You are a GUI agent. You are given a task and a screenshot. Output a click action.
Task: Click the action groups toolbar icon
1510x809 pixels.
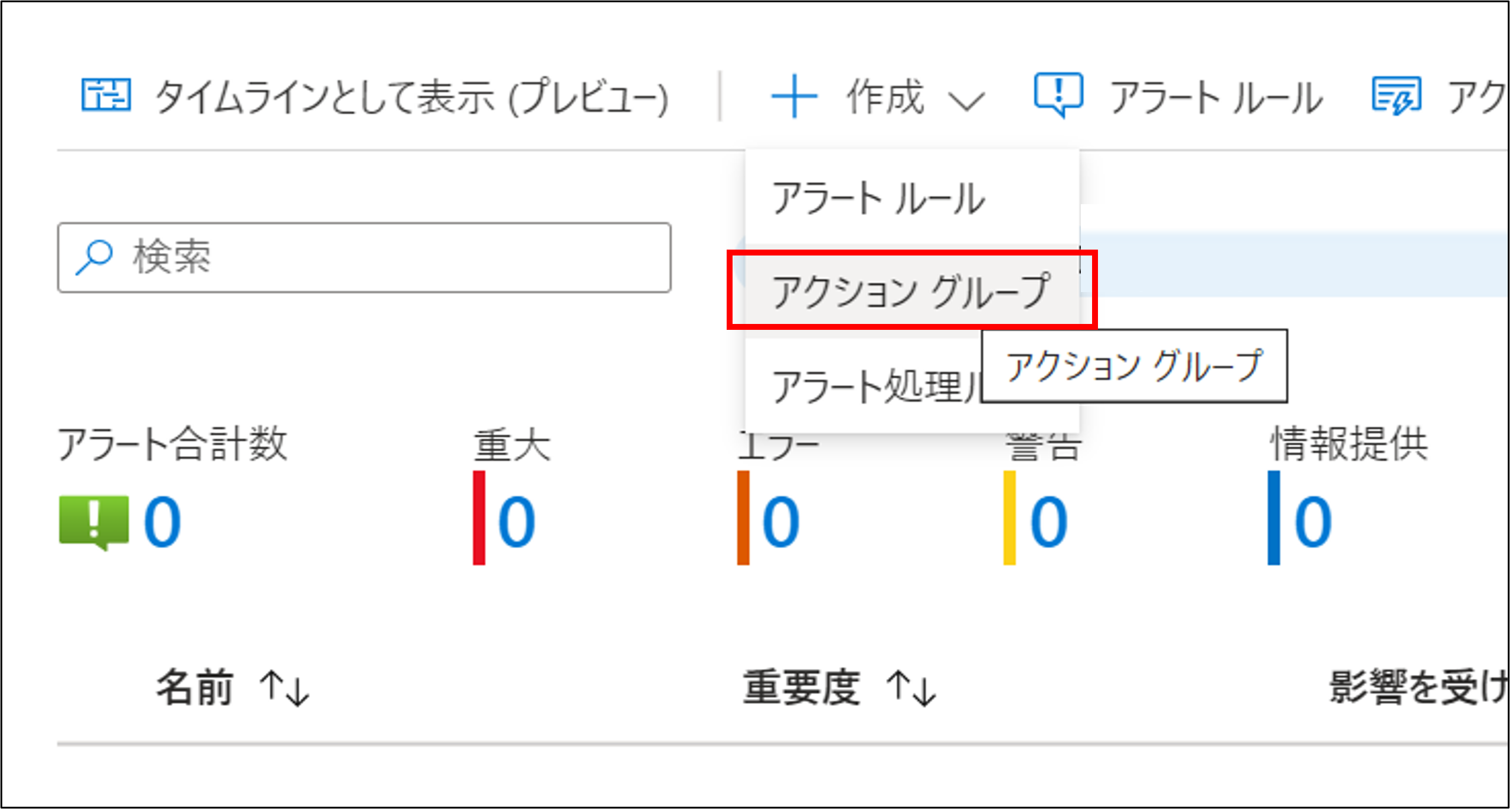pyautogui.click(x=1396, y=96)
